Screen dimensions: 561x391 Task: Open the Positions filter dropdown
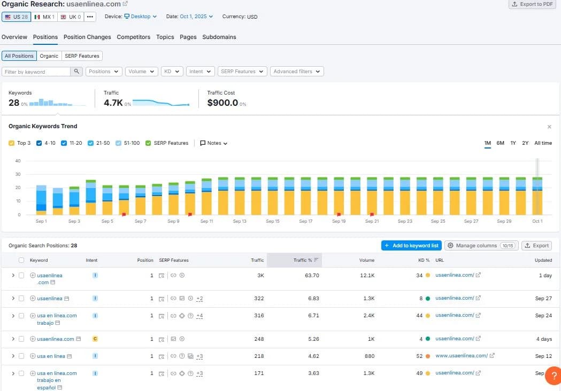point(104,72)
